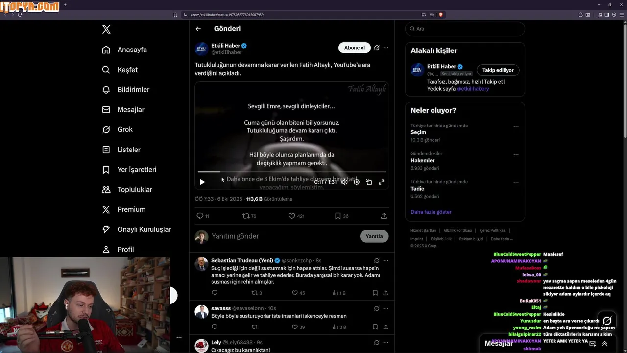Open Anasayfa in the sidebar
Viewport: 627px width, 353px height.
click(124, 50)
